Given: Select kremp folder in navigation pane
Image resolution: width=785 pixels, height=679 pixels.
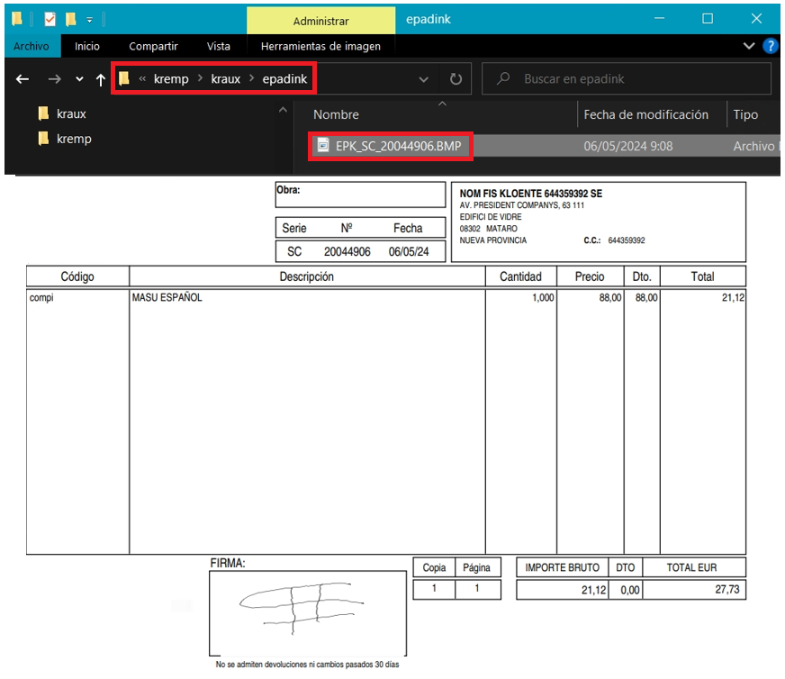Looking at the screenshot, I should (x=65, y=139).
